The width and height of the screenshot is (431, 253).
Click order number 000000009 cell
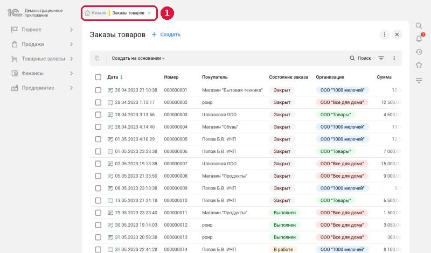click(176, 188)
